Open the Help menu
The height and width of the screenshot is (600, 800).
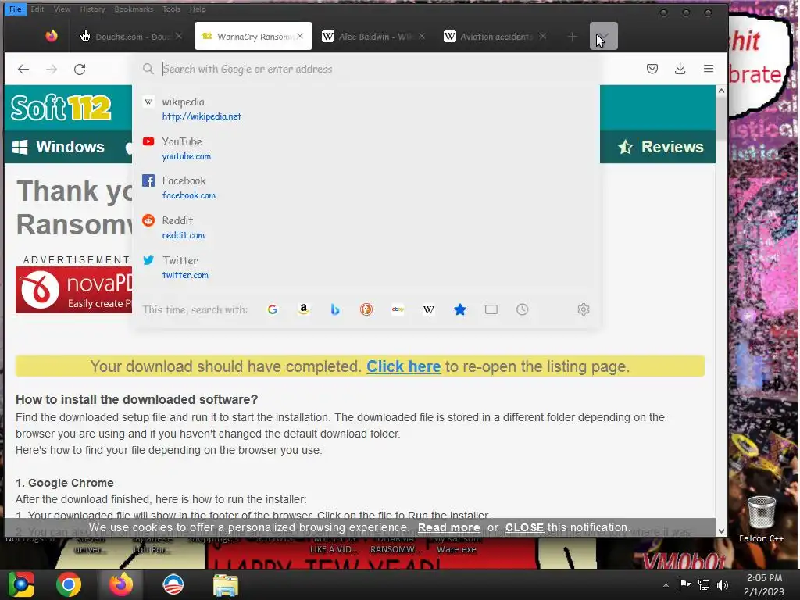(198, 9)
